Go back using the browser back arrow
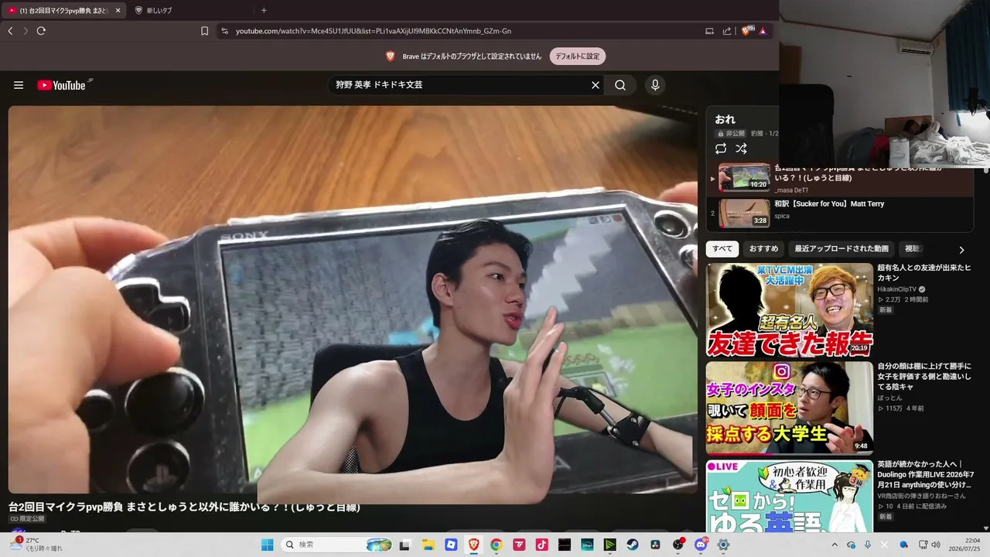990x557 pixels. pyautogui.click(x=10, y=31)
